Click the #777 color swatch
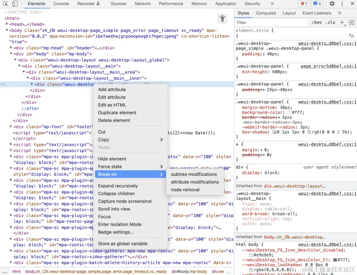The height and width of the screenshot is (275, 357). click(x=335, y=260)
